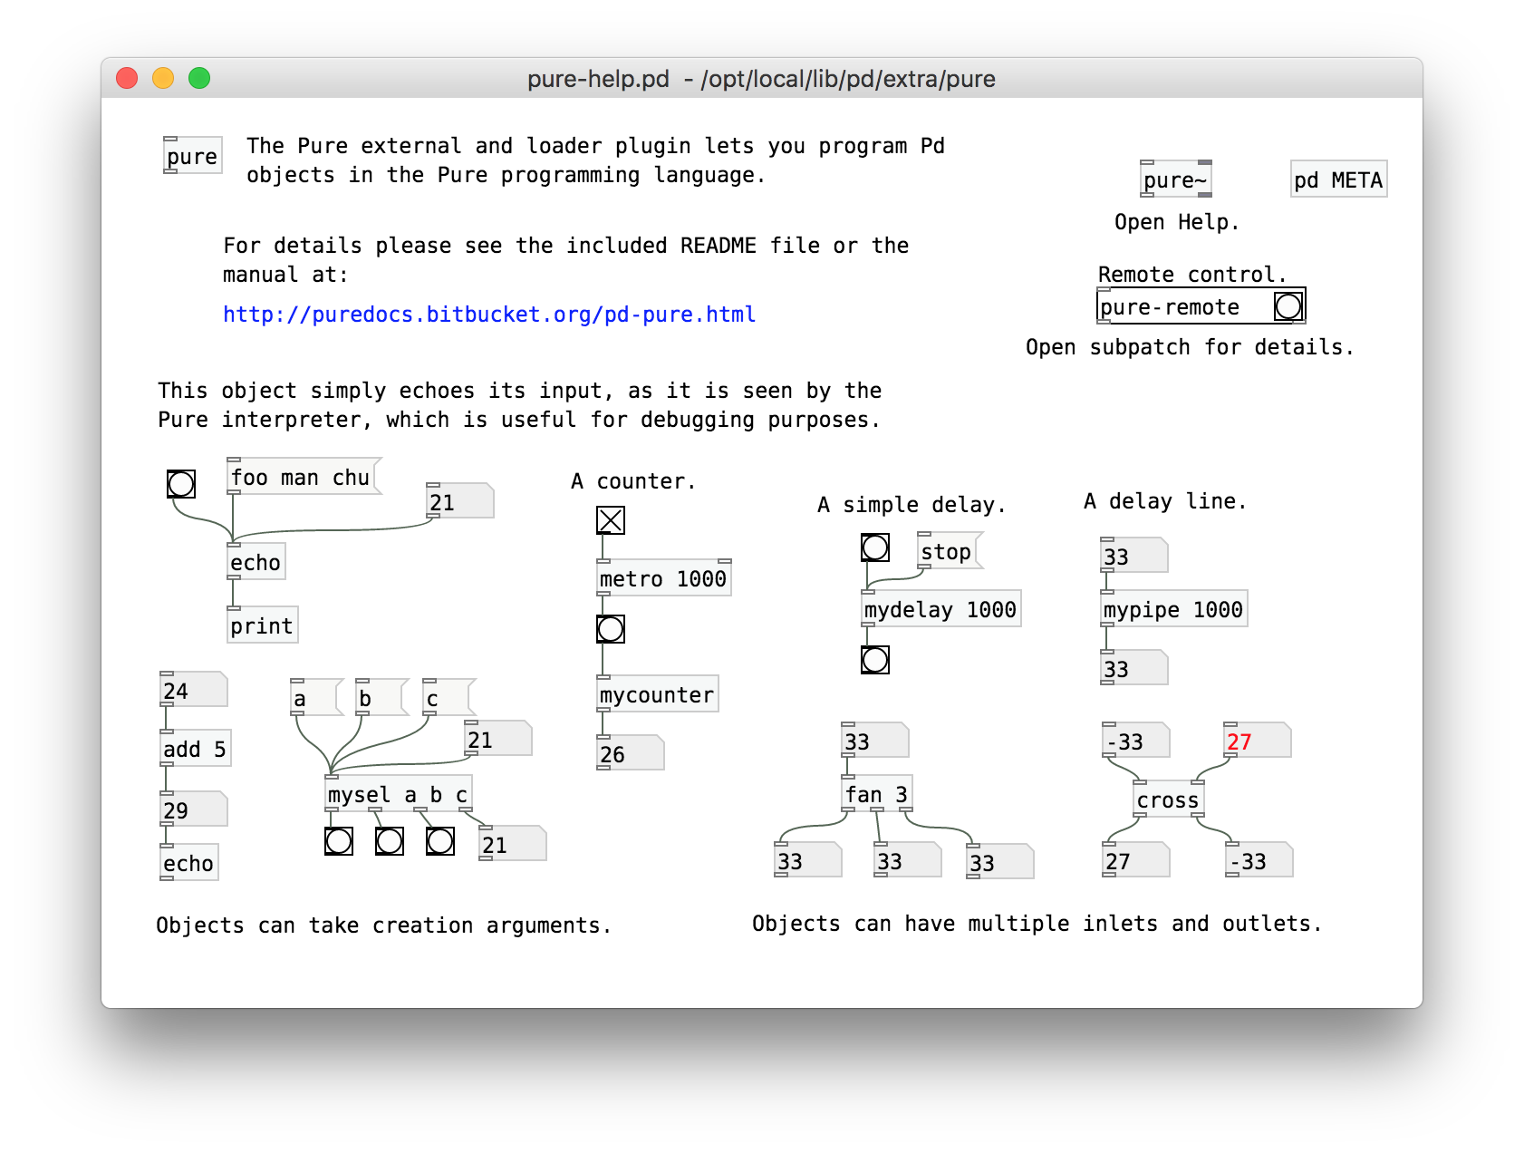Click the 'mysel a b c' object
This screenshot has height=1153, width=1524.
(x=399, y=794)
